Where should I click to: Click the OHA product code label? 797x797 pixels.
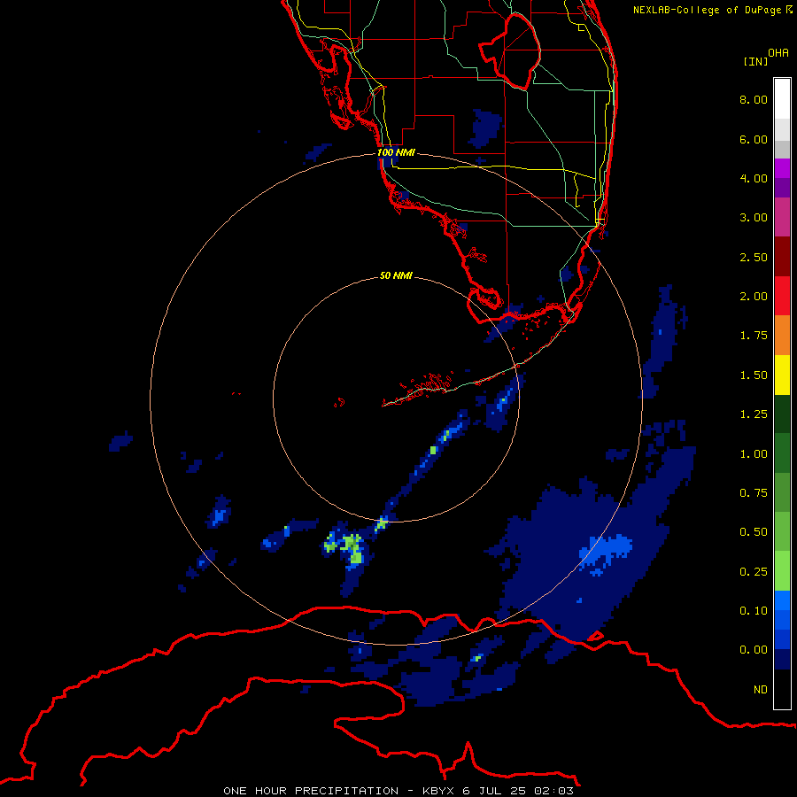pos(778,53)
